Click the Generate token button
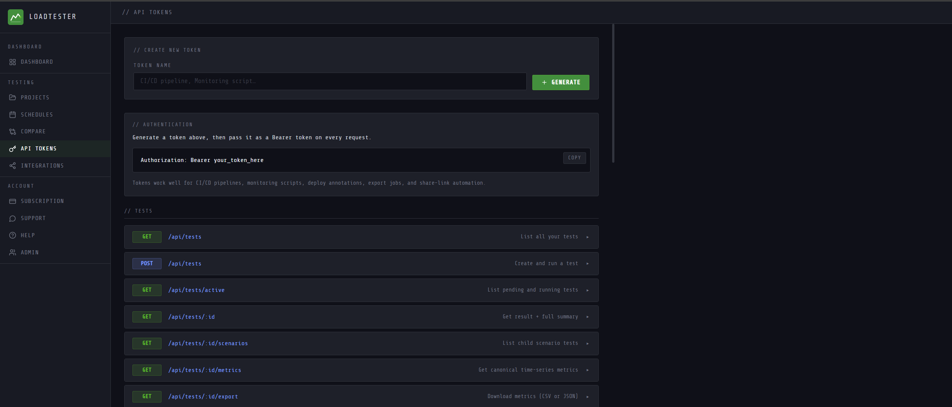Screen dimensions: 952x407 [560, 82]
